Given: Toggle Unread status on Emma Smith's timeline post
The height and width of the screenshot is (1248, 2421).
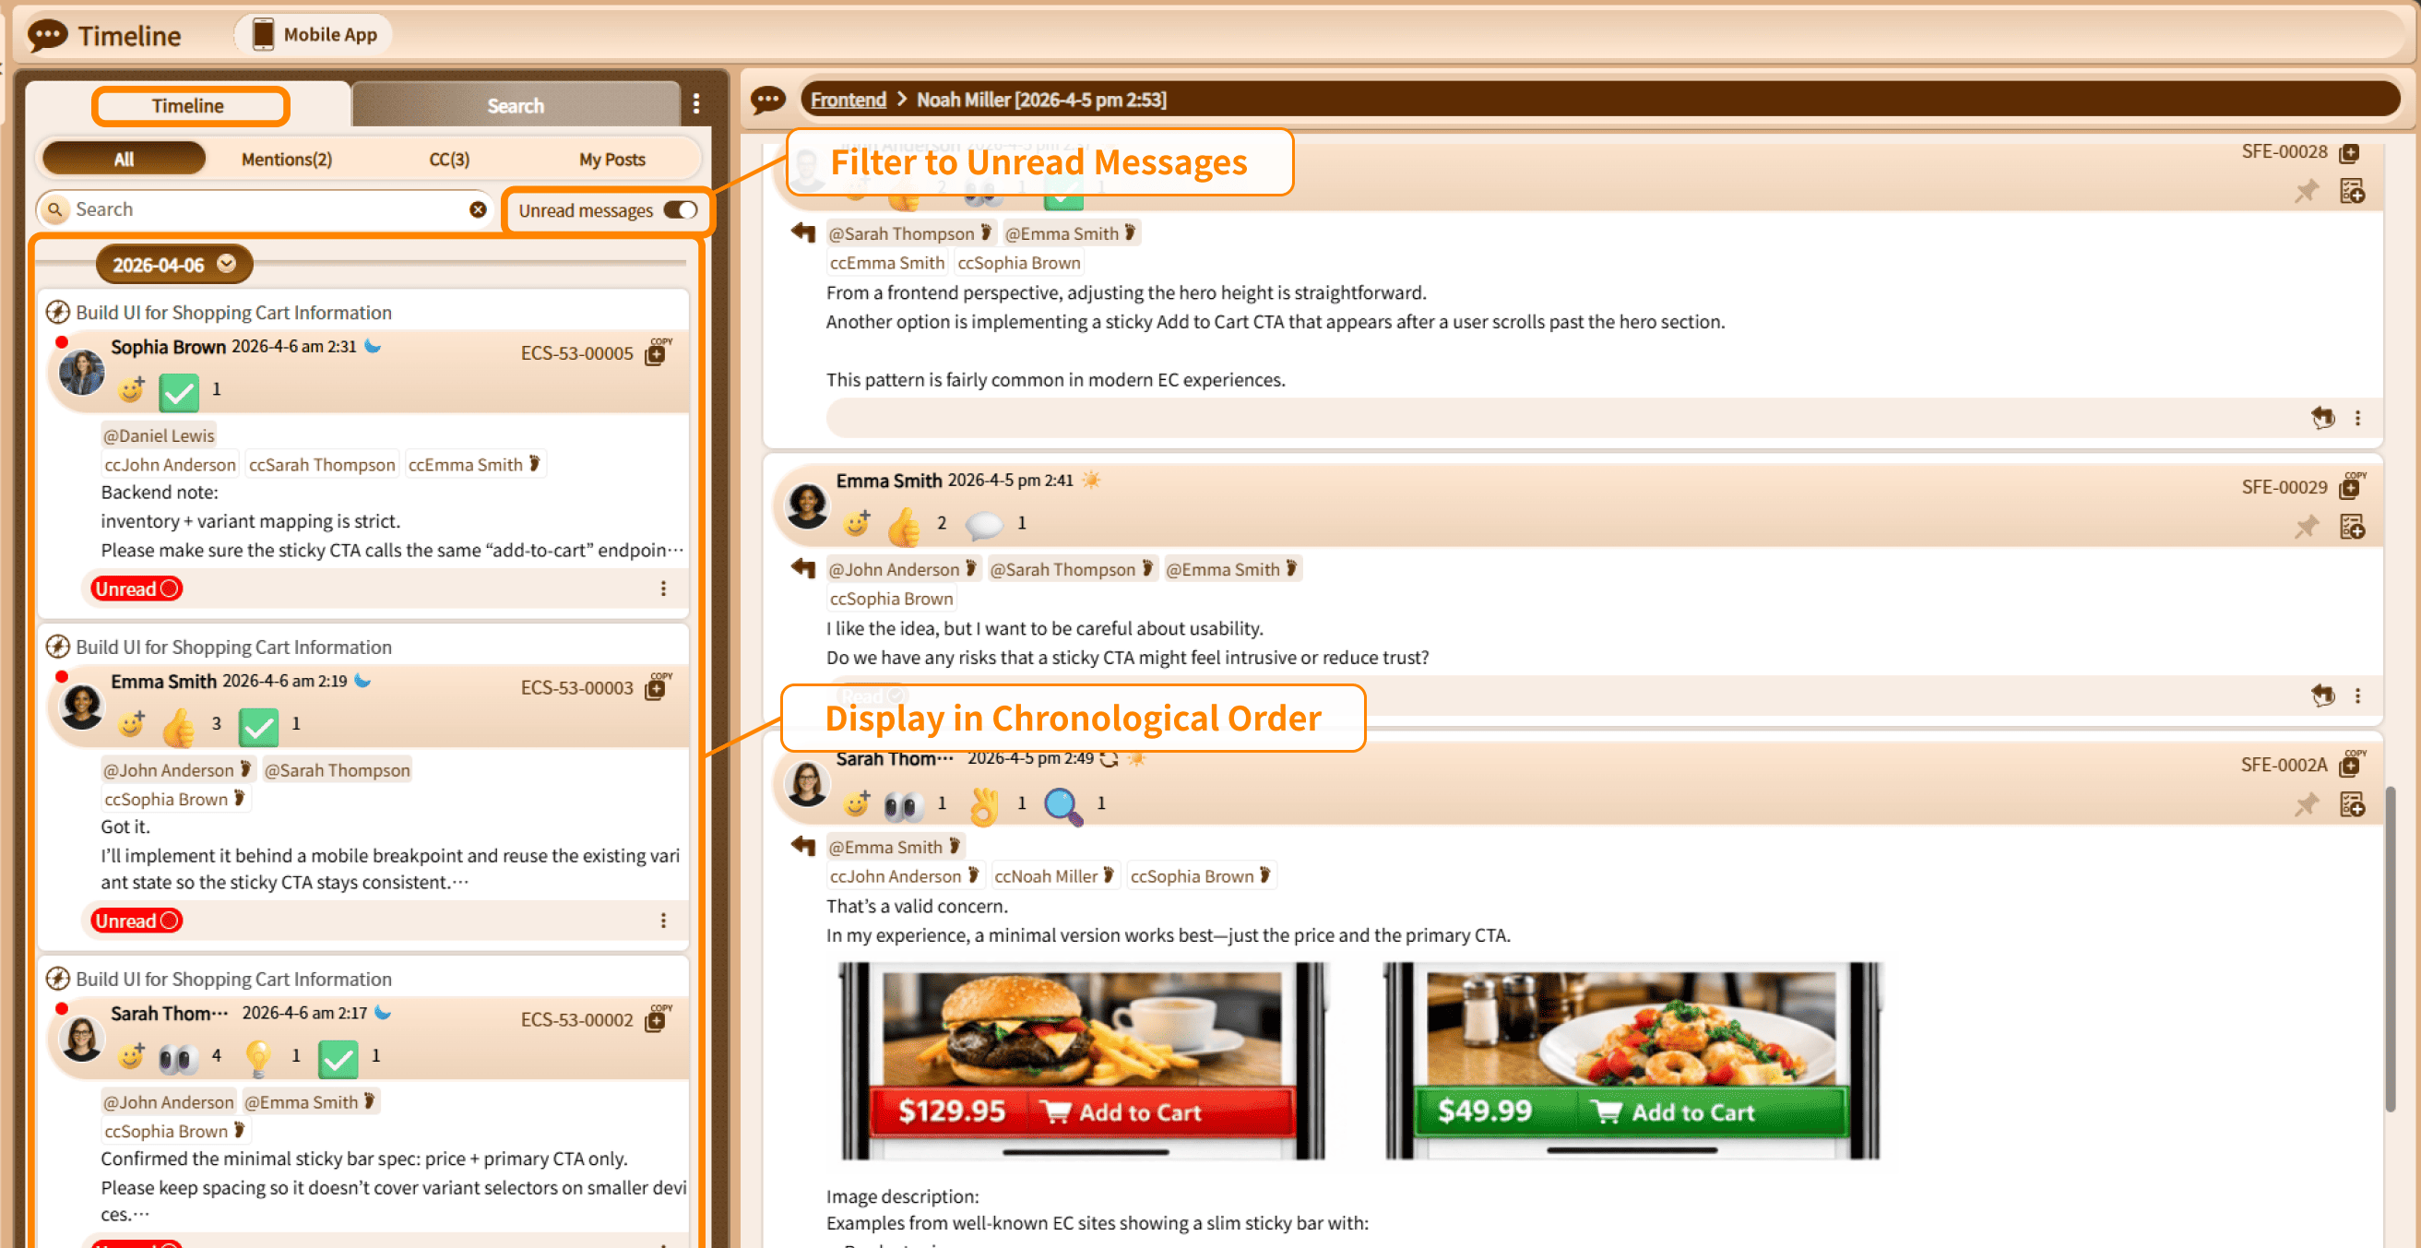Looking at the screenshot, I should point(137,921).
